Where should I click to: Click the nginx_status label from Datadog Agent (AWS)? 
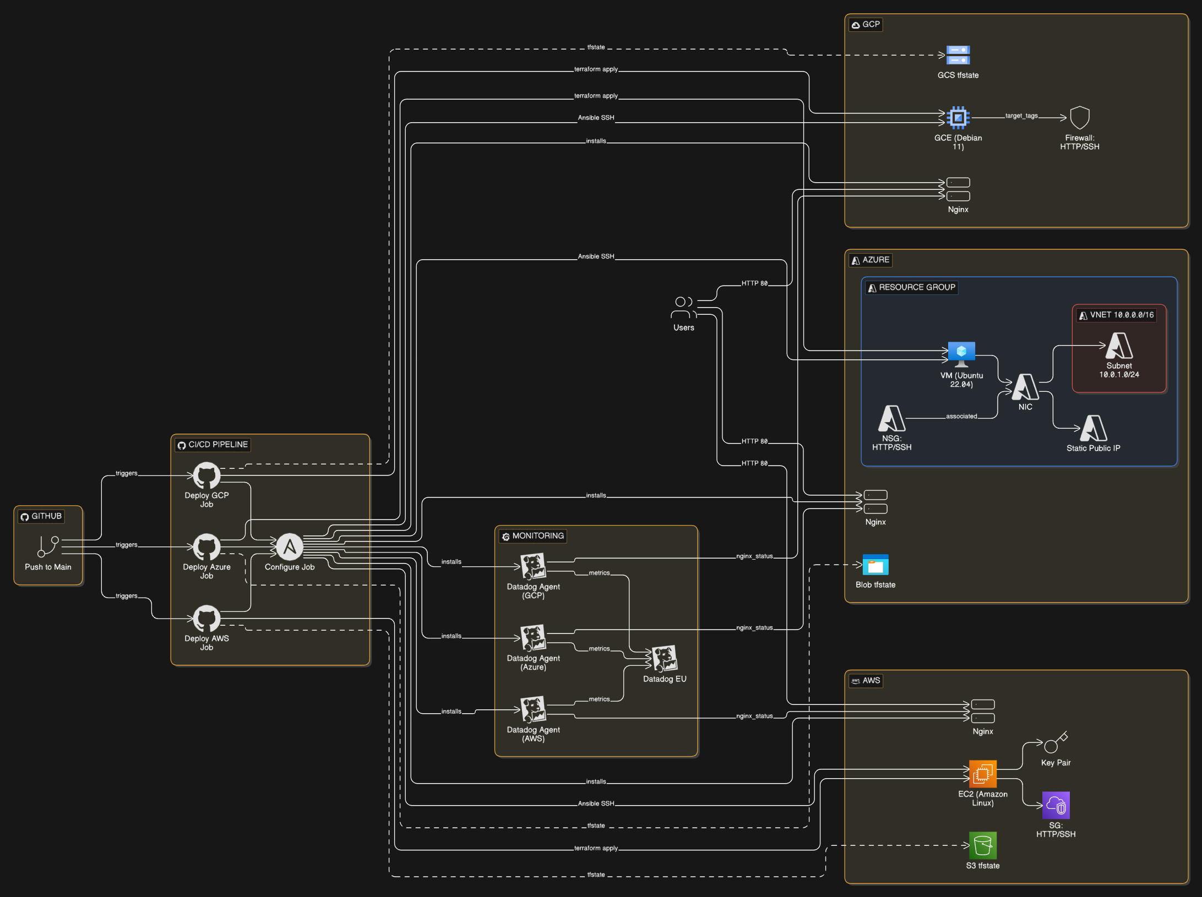tap(754, 716)
